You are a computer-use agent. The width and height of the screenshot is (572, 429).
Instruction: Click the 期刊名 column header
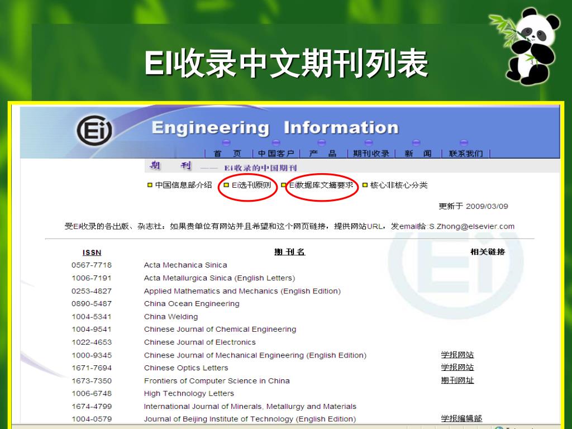click(x=290, y=252)
